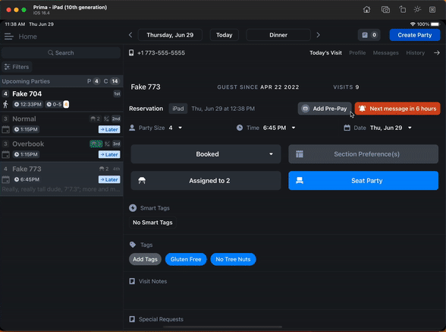Take a simulator screenshot with camera icon

coord(385,10)
